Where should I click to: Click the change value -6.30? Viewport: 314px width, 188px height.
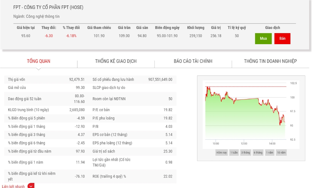pos(49,36)
